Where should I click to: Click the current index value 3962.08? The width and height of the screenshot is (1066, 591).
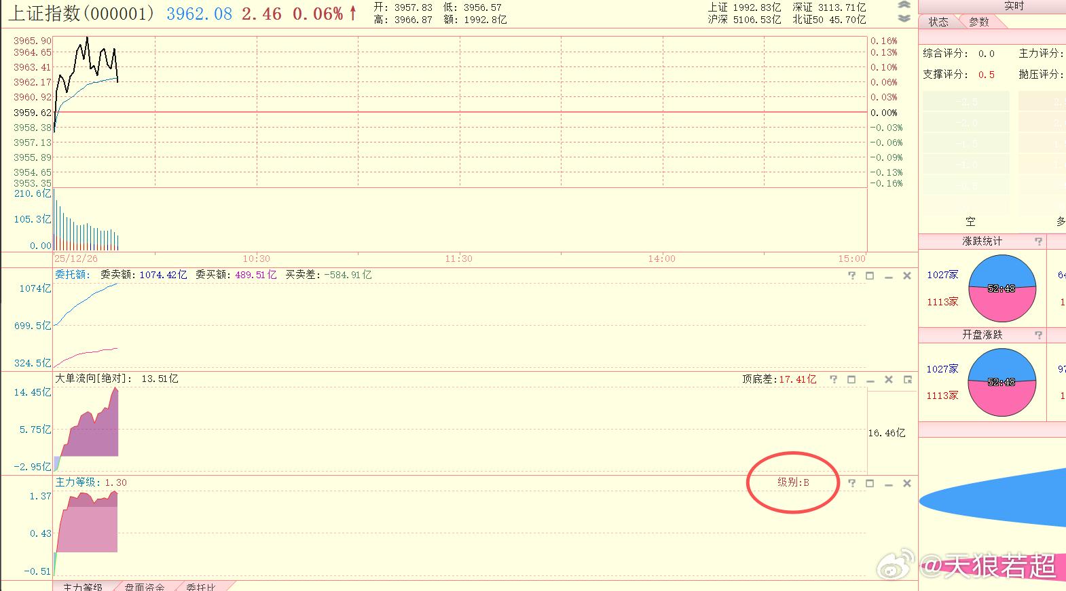click(199, 14)
